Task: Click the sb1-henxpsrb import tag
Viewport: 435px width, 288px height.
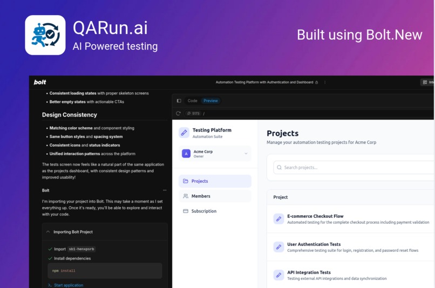Action: click(x=81, y=249)
